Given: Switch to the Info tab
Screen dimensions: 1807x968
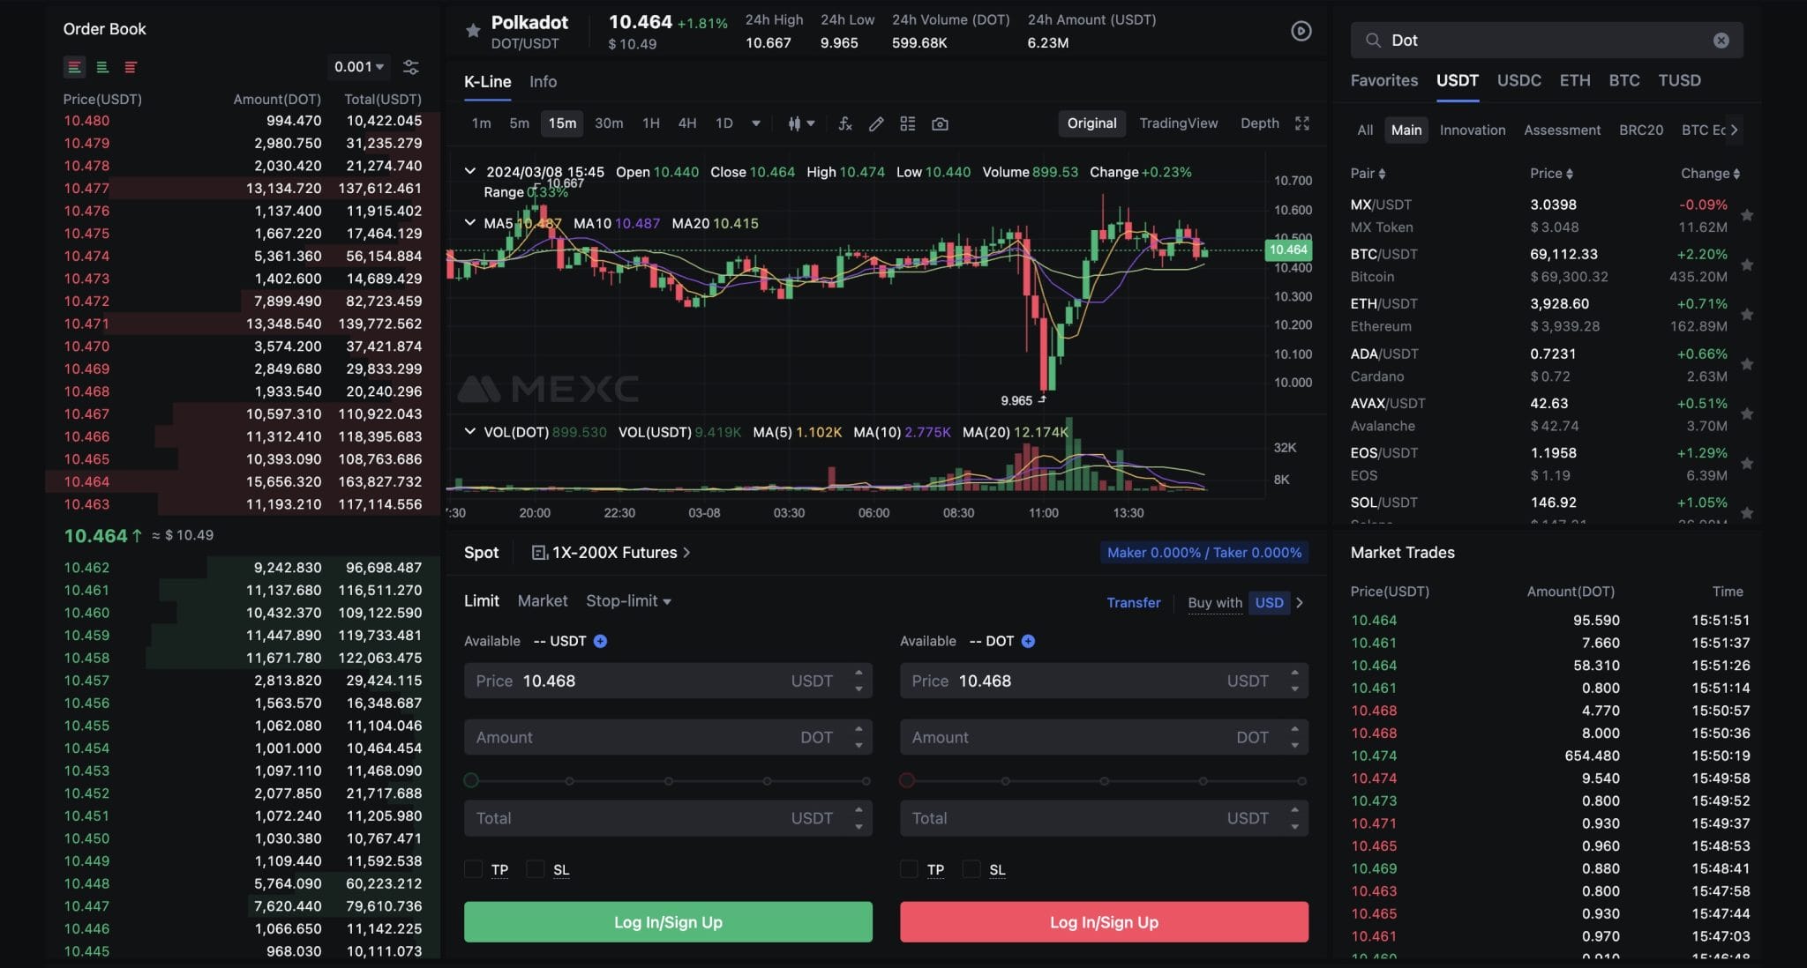Looking at the screenshot, I should [542, 81].
